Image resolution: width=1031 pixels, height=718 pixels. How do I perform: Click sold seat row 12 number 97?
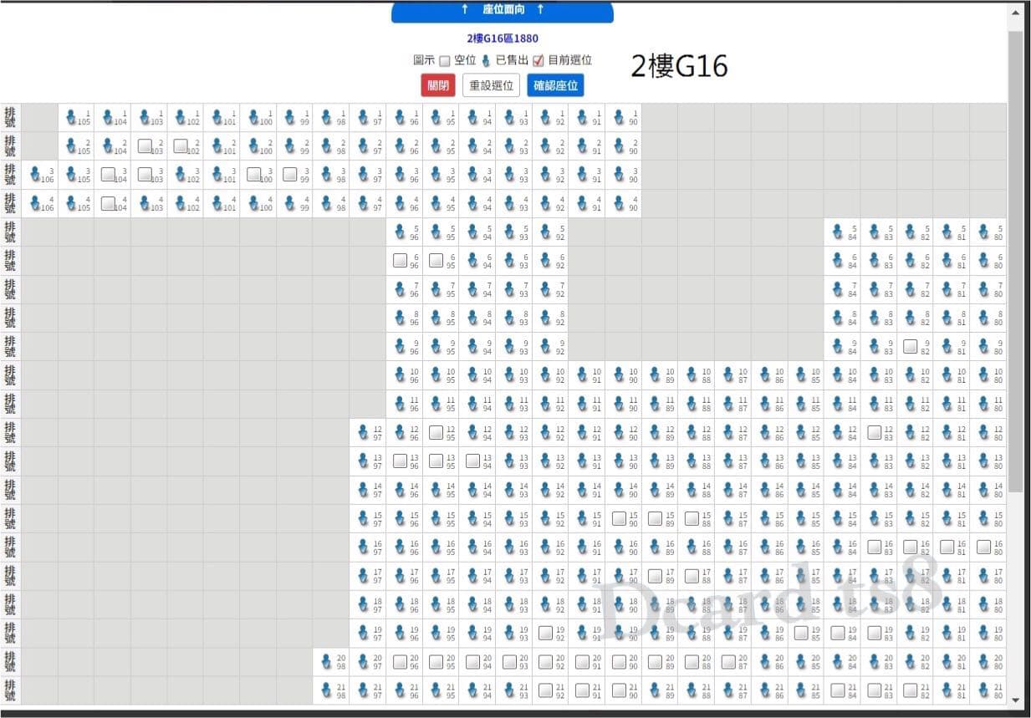pyautogui.click(x=363, y=432)
